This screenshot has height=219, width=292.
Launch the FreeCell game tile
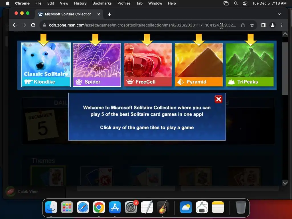tap(148, 65)
